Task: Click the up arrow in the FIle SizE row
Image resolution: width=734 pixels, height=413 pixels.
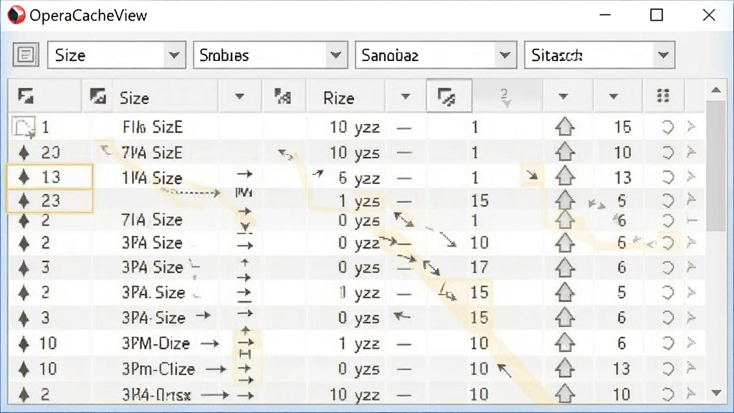Action: coord(565,126)
